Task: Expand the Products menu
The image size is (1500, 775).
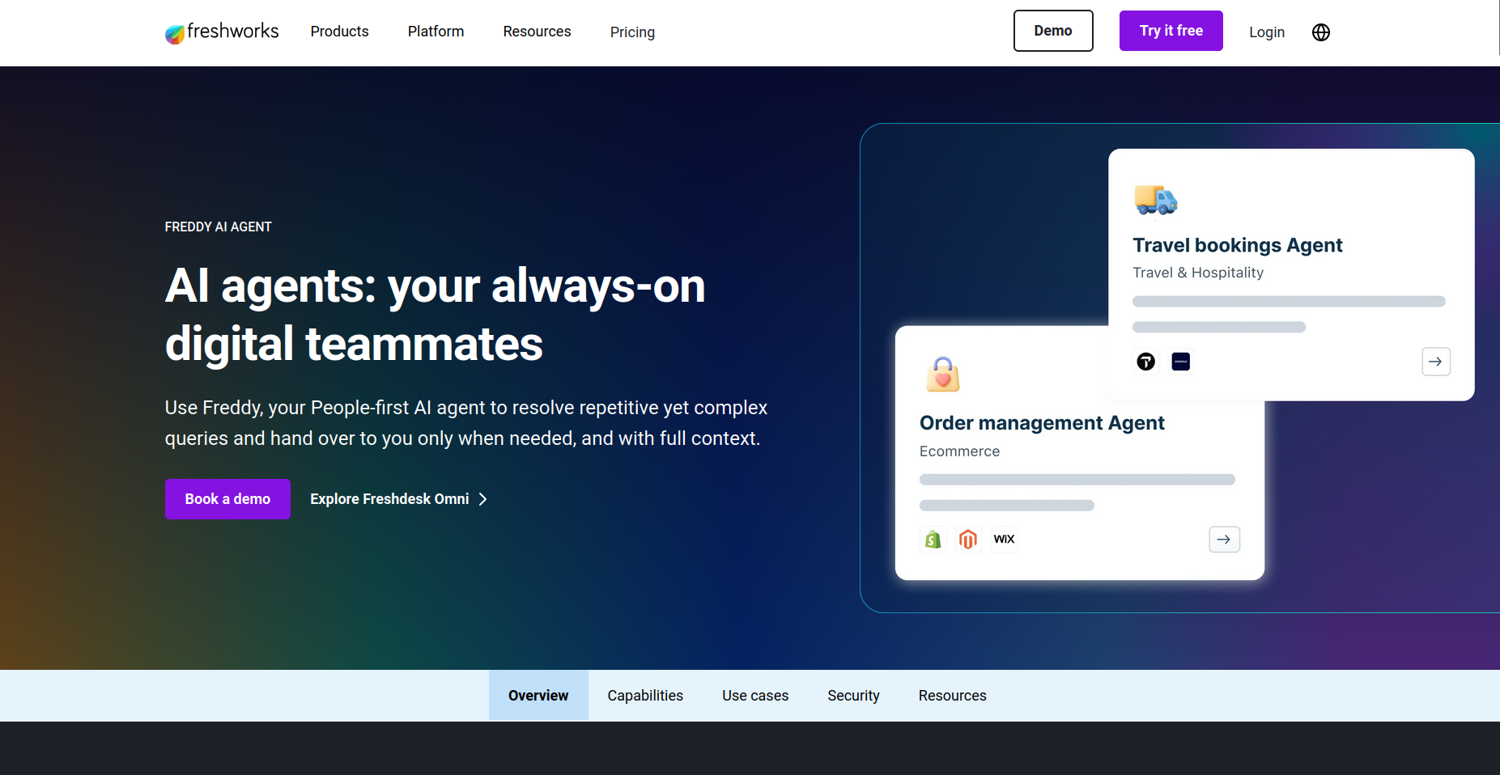Action: (339, 32)
